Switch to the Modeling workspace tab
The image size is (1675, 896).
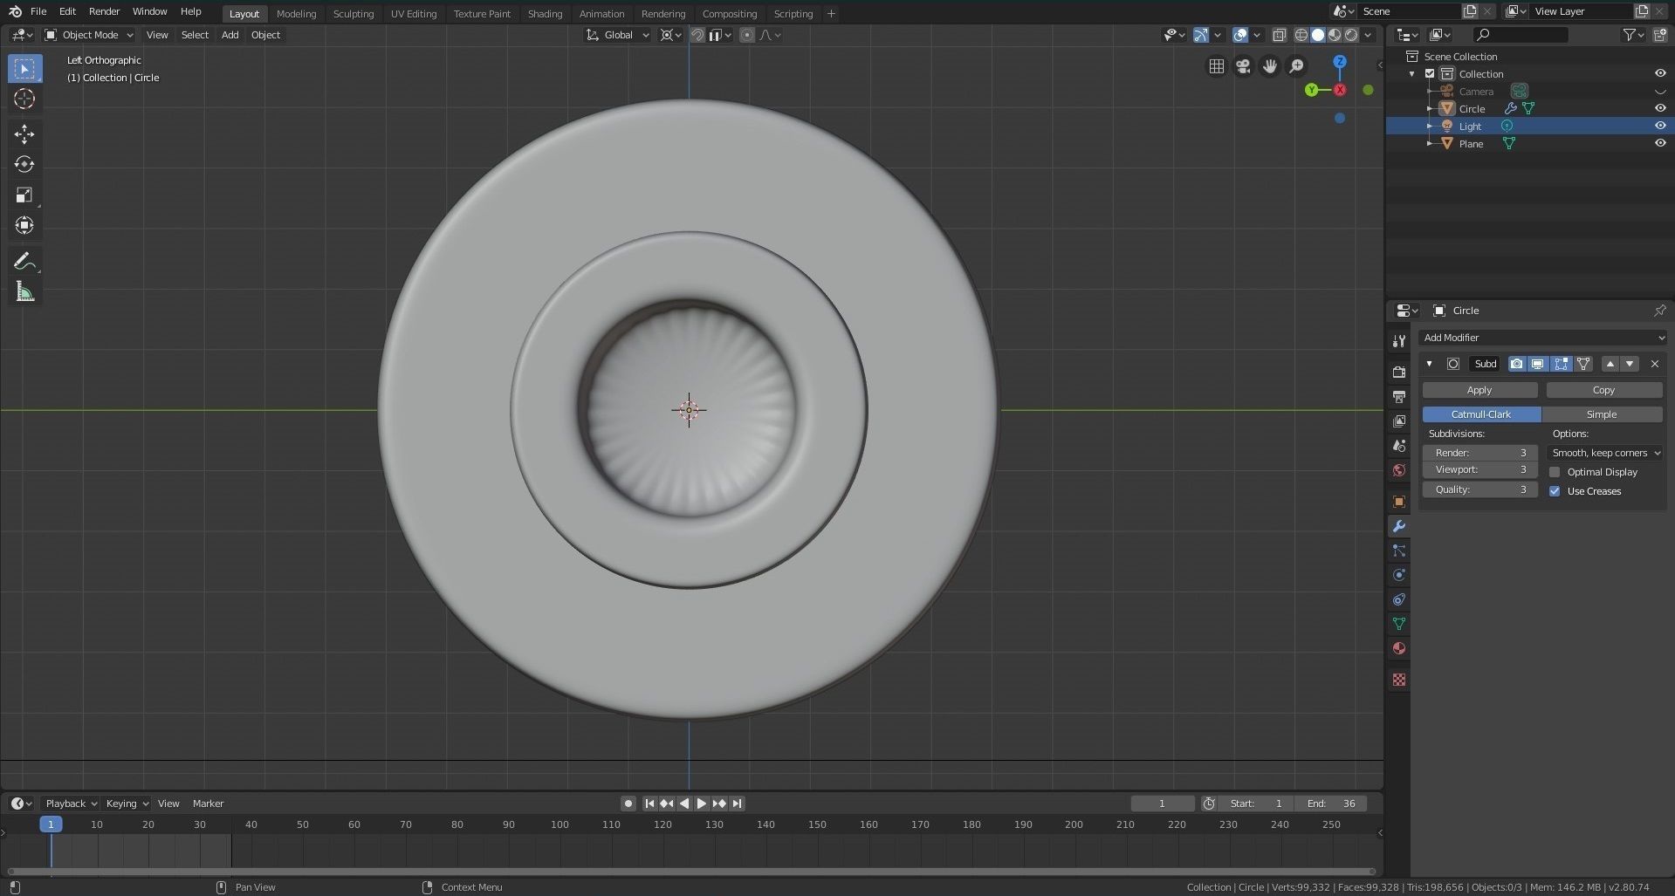point(296,13)
